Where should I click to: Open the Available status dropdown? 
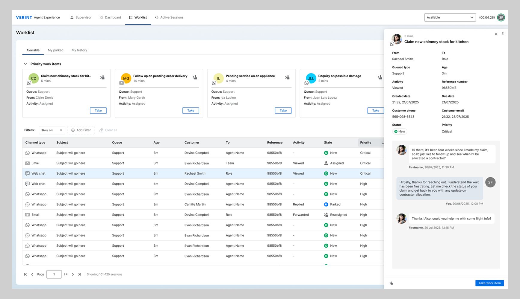click(x=450, y=18)
